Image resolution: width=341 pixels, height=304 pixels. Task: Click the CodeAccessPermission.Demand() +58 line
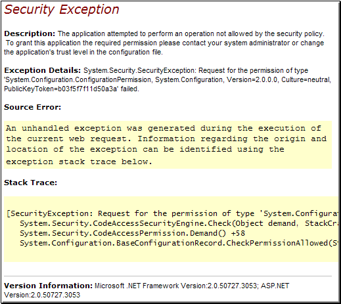[132, 233]
